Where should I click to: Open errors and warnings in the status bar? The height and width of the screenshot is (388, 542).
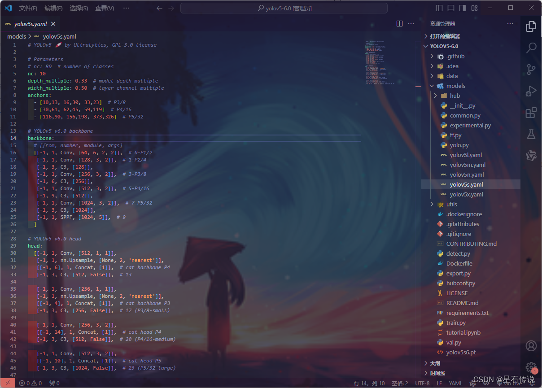pyautogui.click(x=31, y=383)
